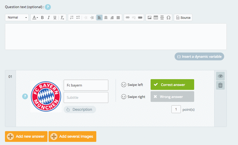Viewport: 238px width, 145px height.
Task: Open the Description button
Action: [80, 109]
